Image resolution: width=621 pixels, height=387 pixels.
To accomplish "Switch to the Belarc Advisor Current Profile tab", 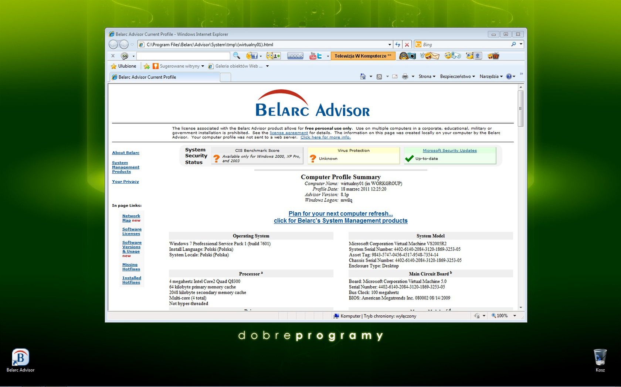I will coord(148,77).
